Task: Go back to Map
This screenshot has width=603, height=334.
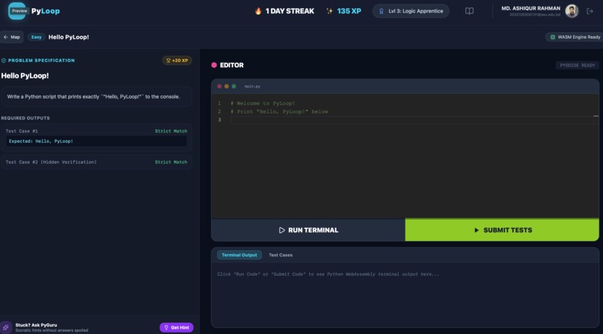Action: tap(12, 37)
